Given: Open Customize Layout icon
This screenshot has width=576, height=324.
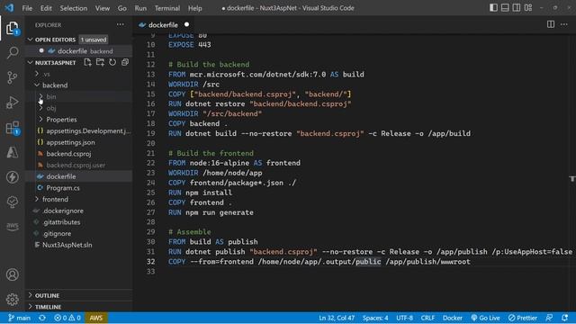Looking at the screenshot, I should click(528, 8).
